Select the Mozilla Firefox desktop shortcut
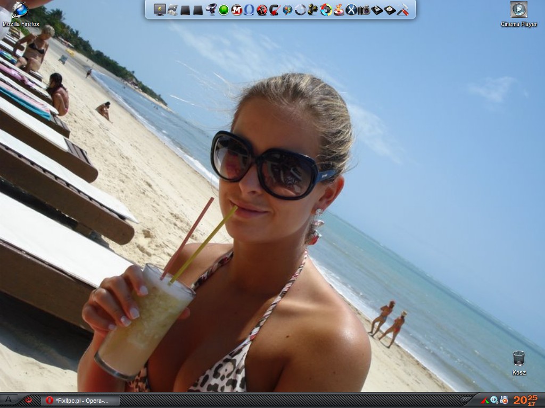545x408 pixels. pos(21,14)
